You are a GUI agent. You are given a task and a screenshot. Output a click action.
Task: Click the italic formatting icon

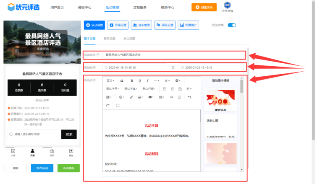147,80
